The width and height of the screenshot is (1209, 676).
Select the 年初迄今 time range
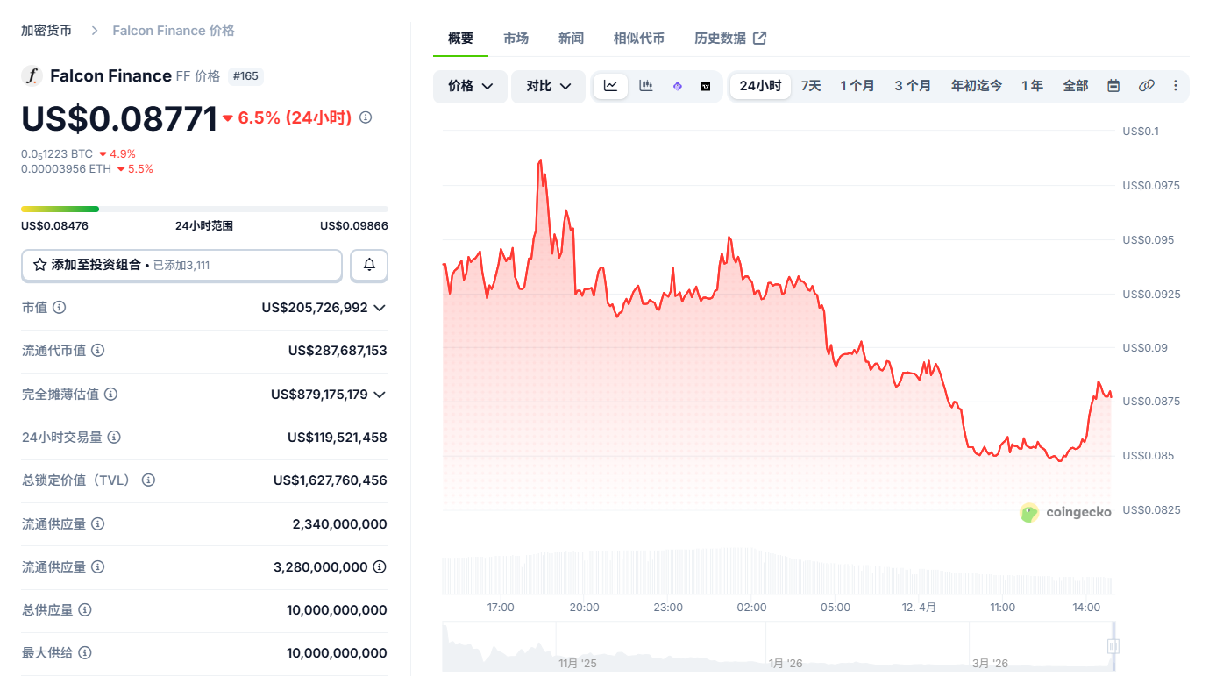click(x=977, y=86)
